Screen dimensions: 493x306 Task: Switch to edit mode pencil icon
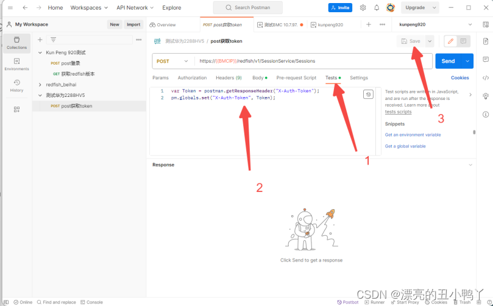point(450,41)
